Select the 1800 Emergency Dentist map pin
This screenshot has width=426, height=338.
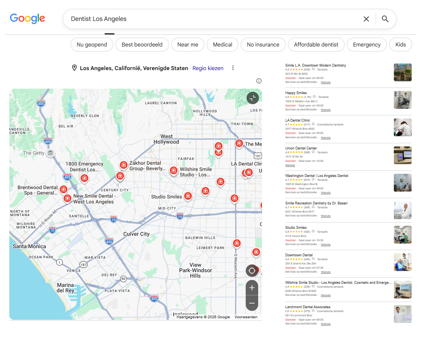pyautogui.click(x=85, y=178)
